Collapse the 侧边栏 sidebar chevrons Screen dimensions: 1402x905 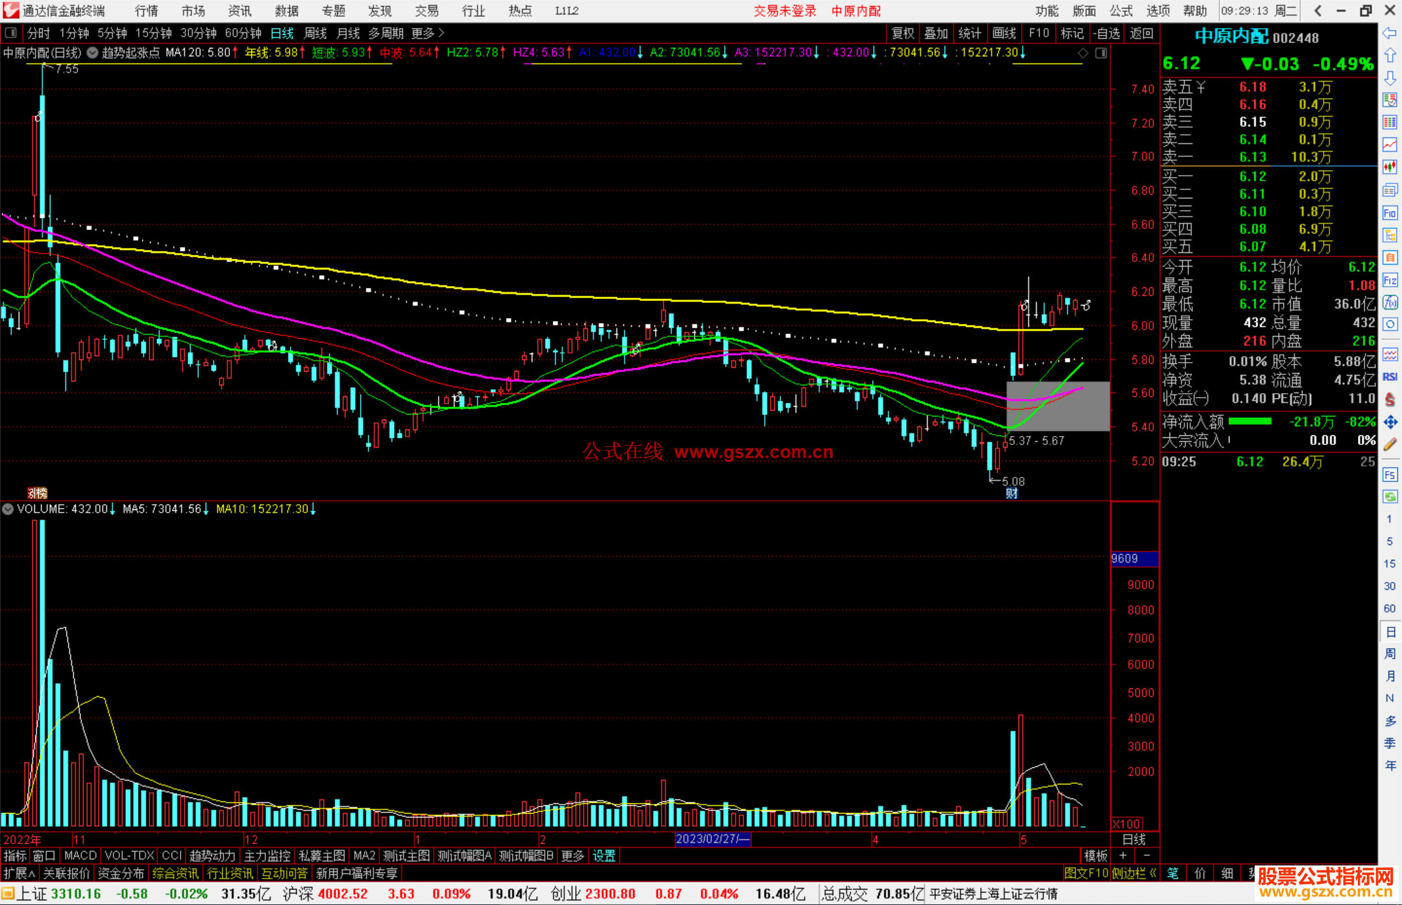coord(1153,873)
